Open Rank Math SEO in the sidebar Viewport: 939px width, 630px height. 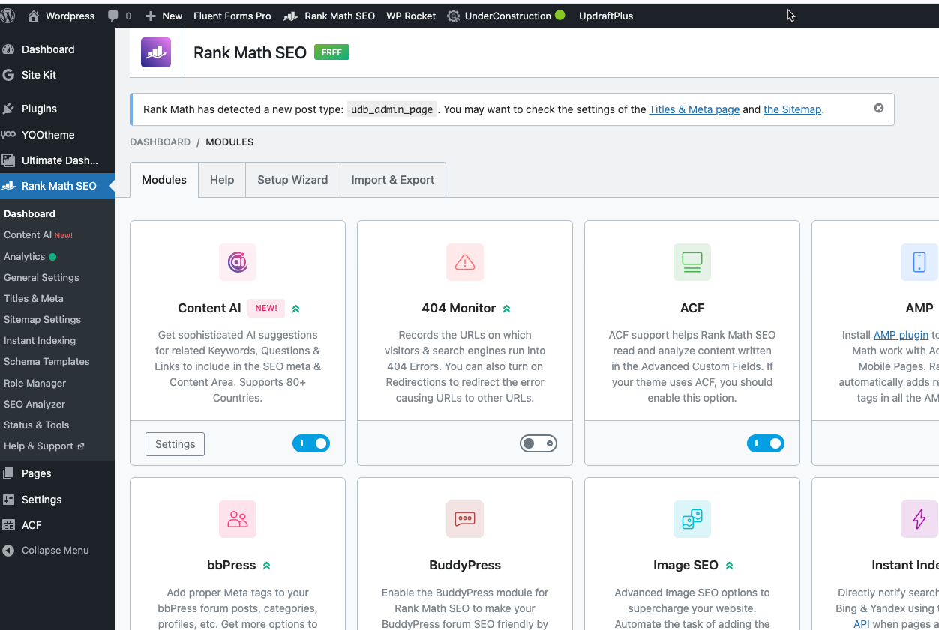[x=57, y=186]
